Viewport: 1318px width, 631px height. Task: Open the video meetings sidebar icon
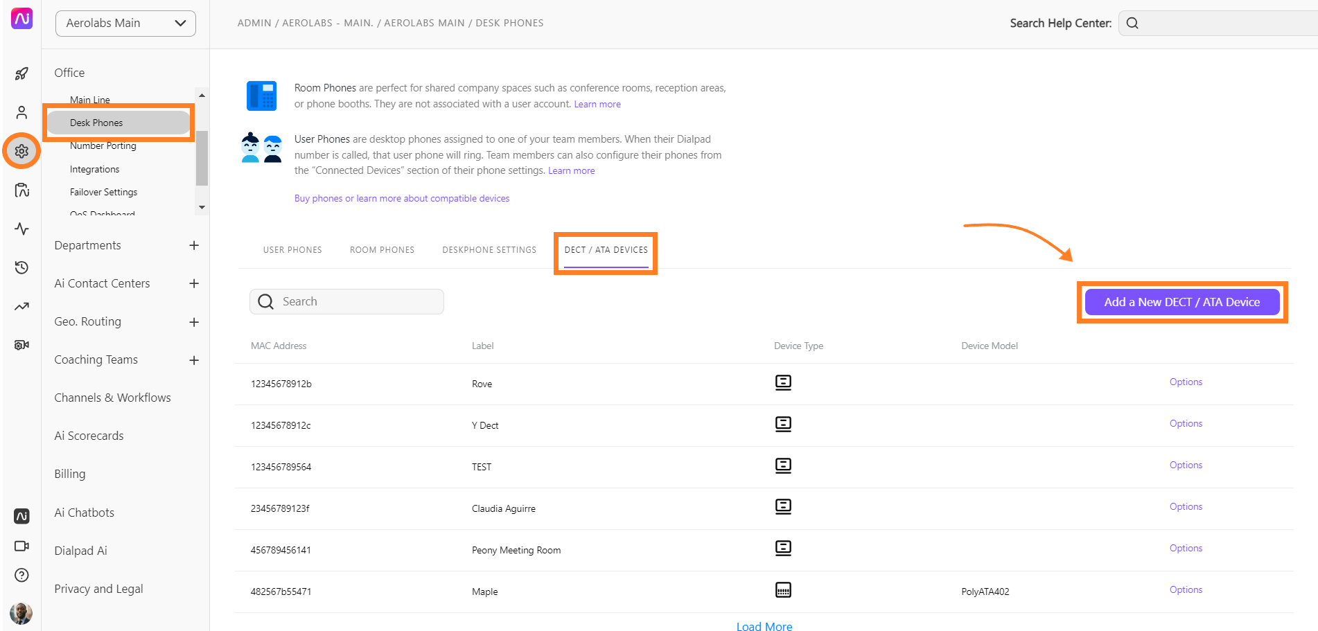point(21,546)
